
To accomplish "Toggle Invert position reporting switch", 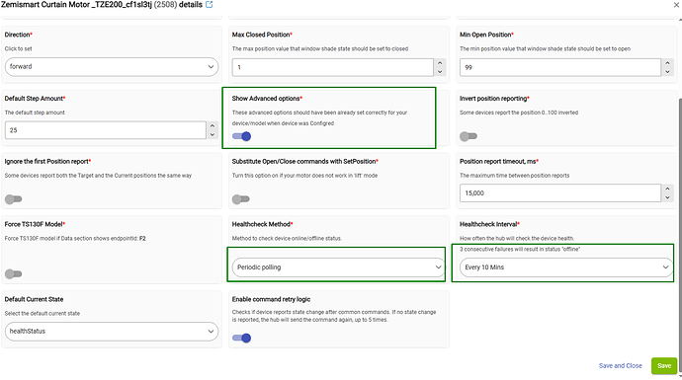I will pos(469,136).
